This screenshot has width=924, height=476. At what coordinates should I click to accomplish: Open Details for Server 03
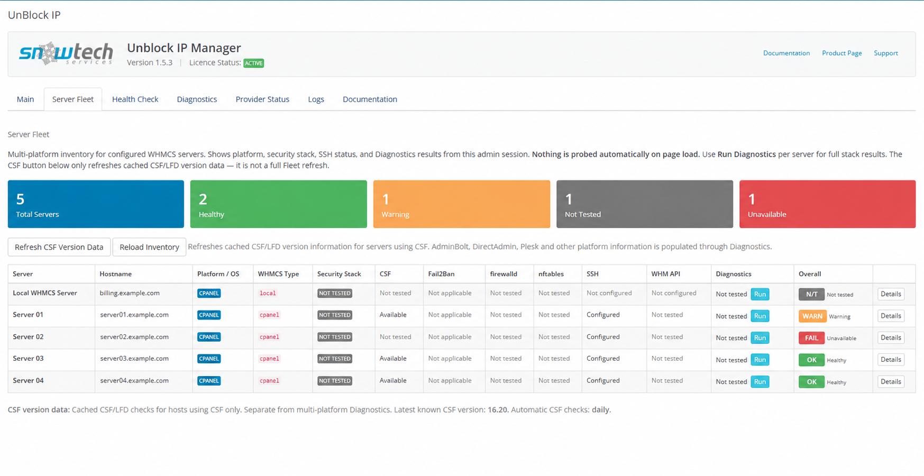coord(891,360)
